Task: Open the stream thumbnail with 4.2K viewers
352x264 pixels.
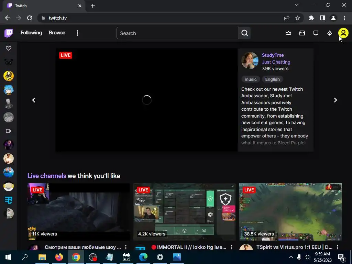Action: (x=185, y=212)
